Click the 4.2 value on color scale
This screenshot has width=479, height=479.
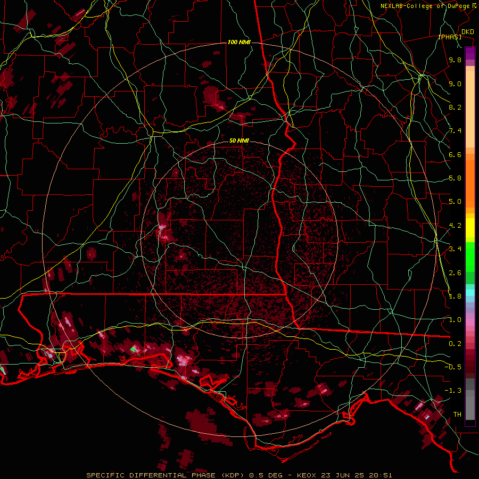click(455, 226)
